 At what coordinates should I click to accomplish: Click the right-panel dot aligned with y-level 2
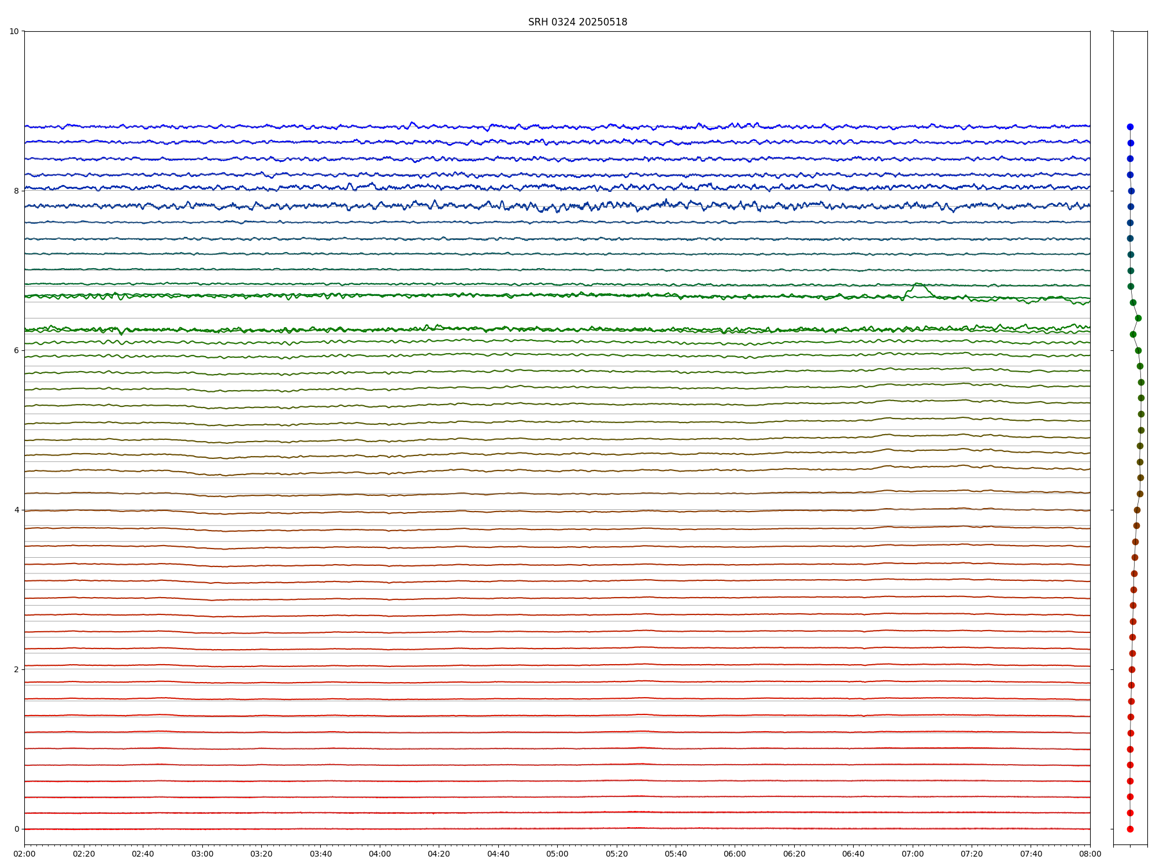pos(1132,669)
